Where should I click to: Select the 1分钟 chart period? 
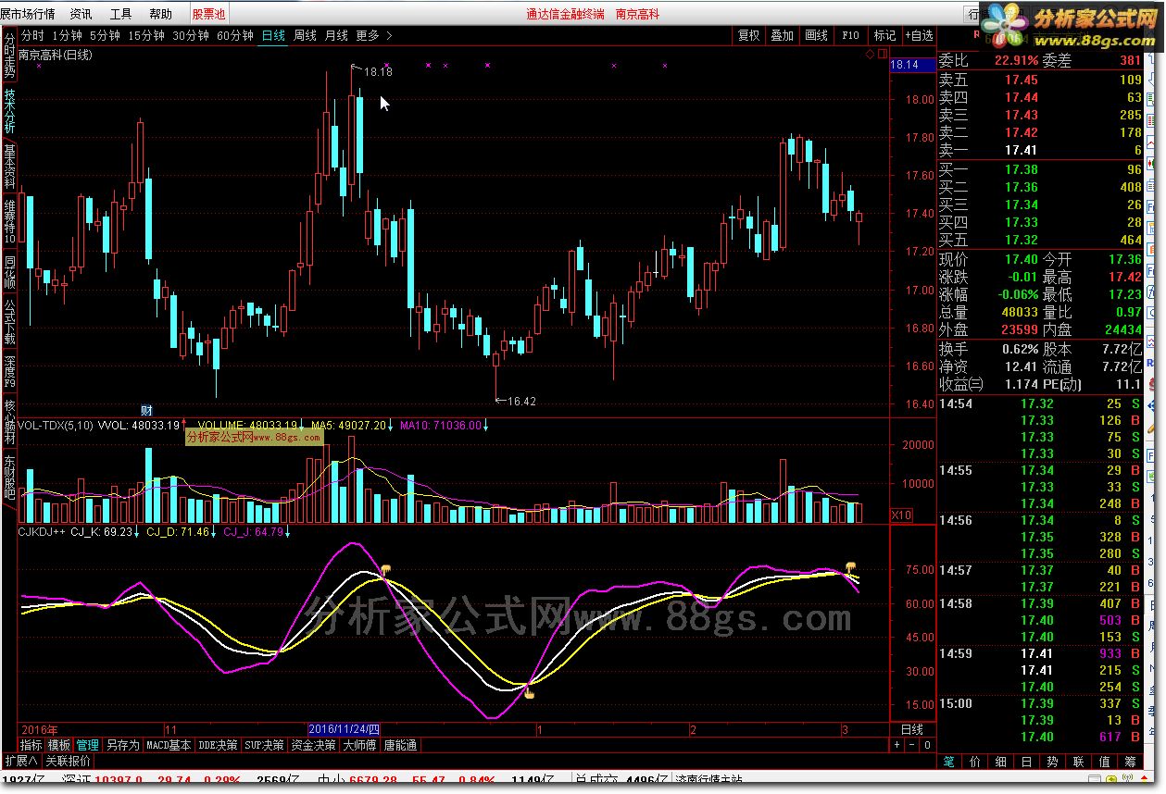click(68, 36)
